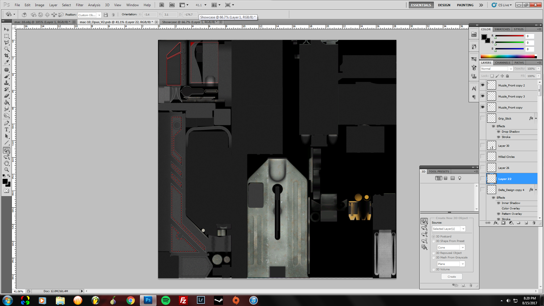
Task: Select the Eyedropper tool
Action: pos(7,62)
